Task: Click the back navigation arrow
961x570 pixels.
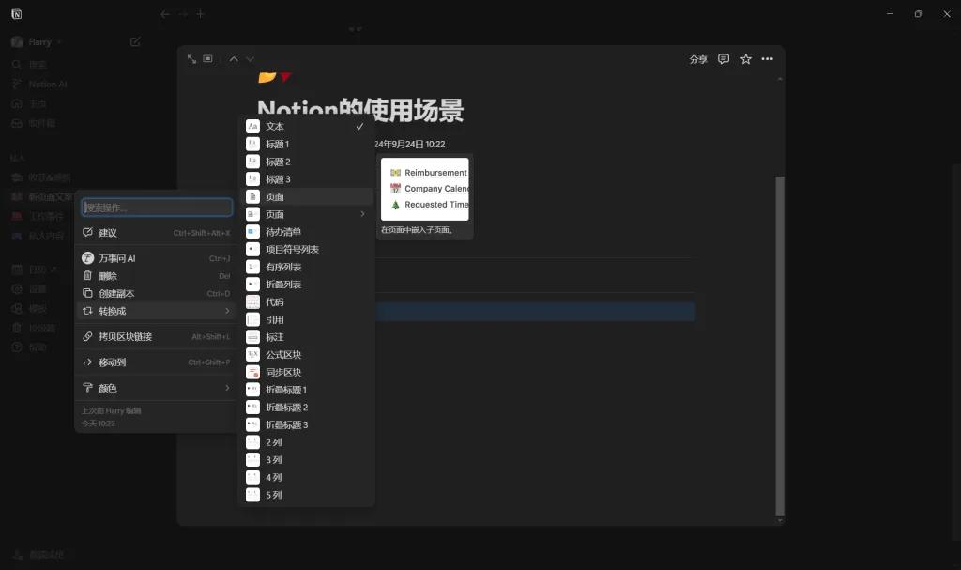Action: coord(165,14)
